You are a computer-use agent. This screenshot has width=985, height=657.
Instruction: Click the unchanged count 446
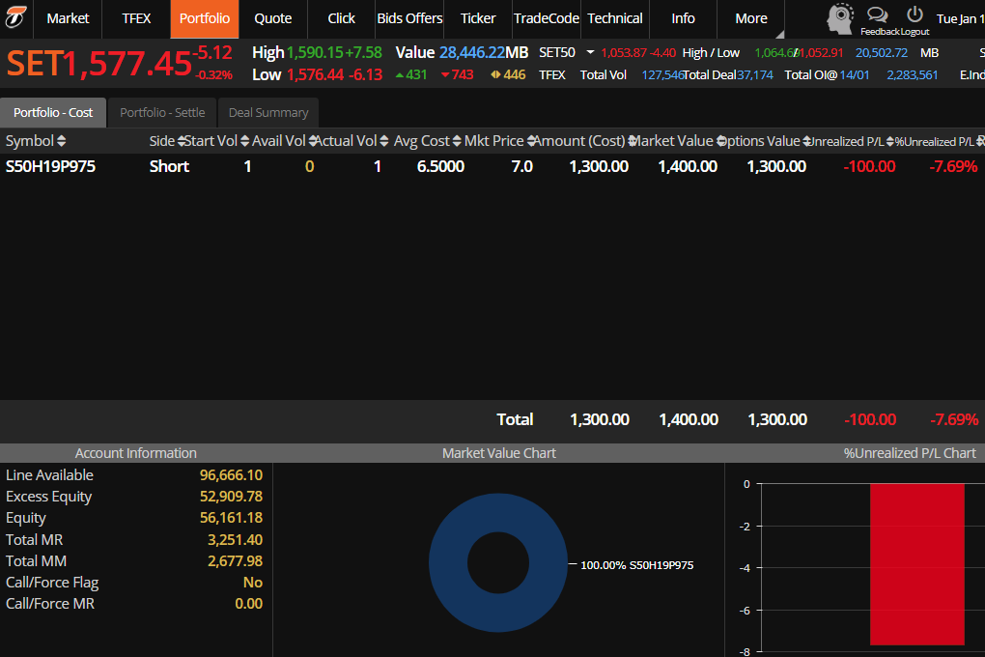click(x=515, y=74)
